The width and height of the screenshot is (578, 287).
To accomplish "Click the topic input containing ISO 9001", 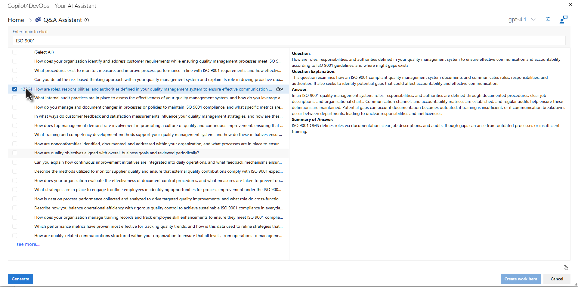I will tap(289, 41).
